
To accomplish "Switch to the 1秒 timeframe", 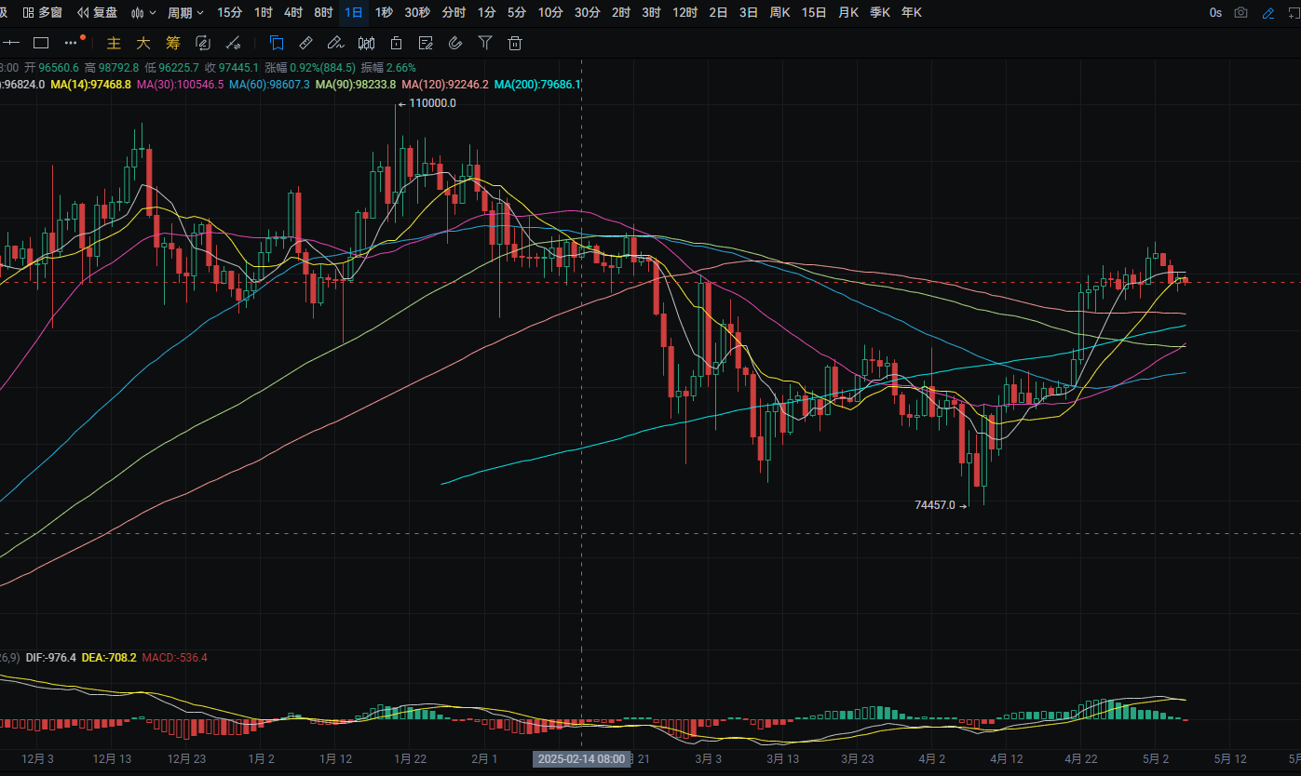I will coord(384,12).
